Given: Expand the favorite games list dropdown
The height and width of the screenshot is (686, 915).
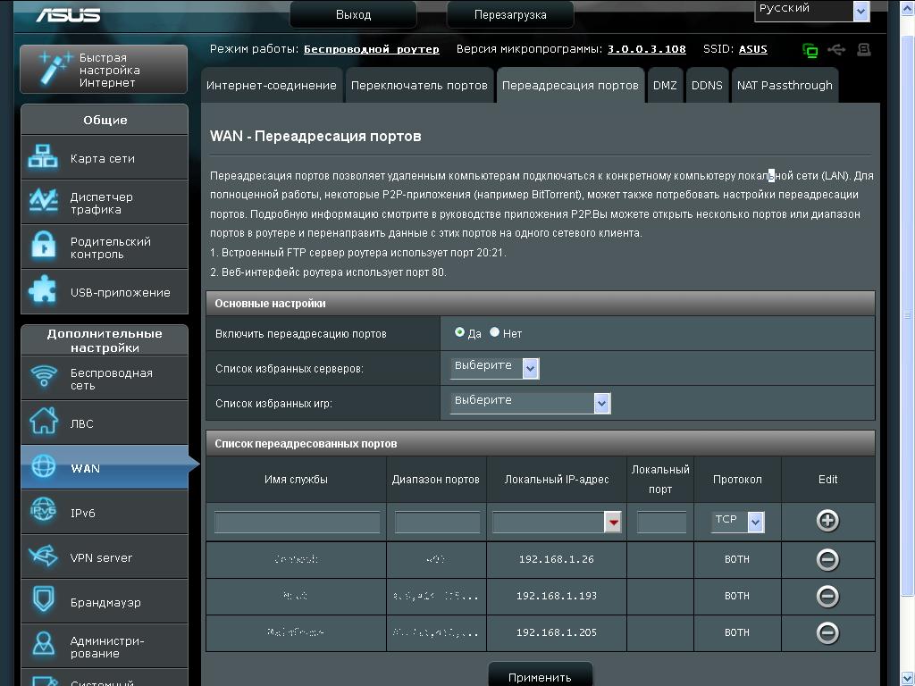Looking at the screenshot, I should [601, 403].
